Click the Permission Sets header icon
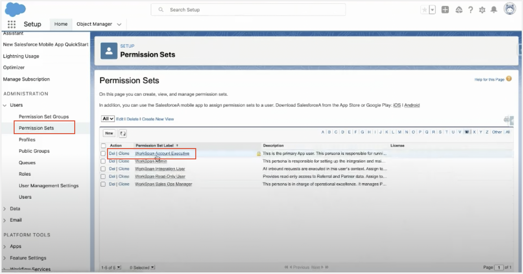Viewport: 523px width, 274px height. pos(109,51)
